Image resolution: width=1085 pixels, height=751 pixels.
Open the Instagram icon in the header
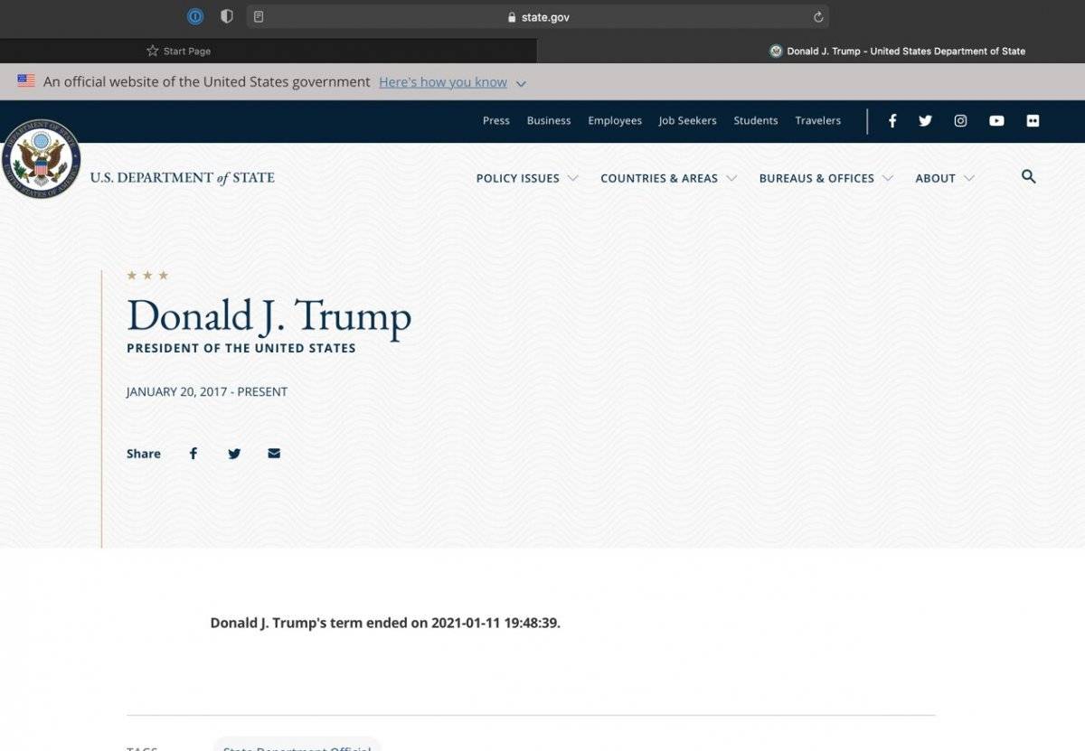click(960, 120)
